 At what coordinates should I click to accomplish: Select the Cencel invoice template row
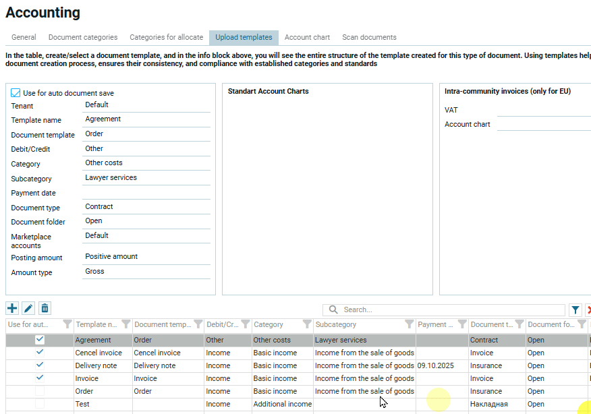point(98,353)
